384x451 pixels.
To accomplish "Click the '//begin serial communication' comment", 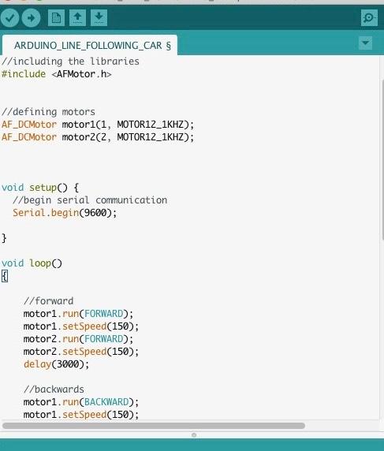I will pyautogui.click(x=90, y=200).
